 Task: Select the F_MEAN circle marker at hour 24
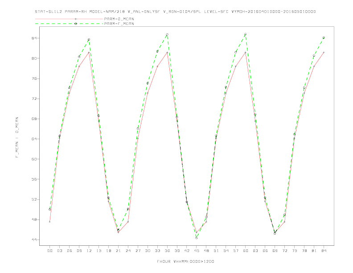click(x=128, y=209)
